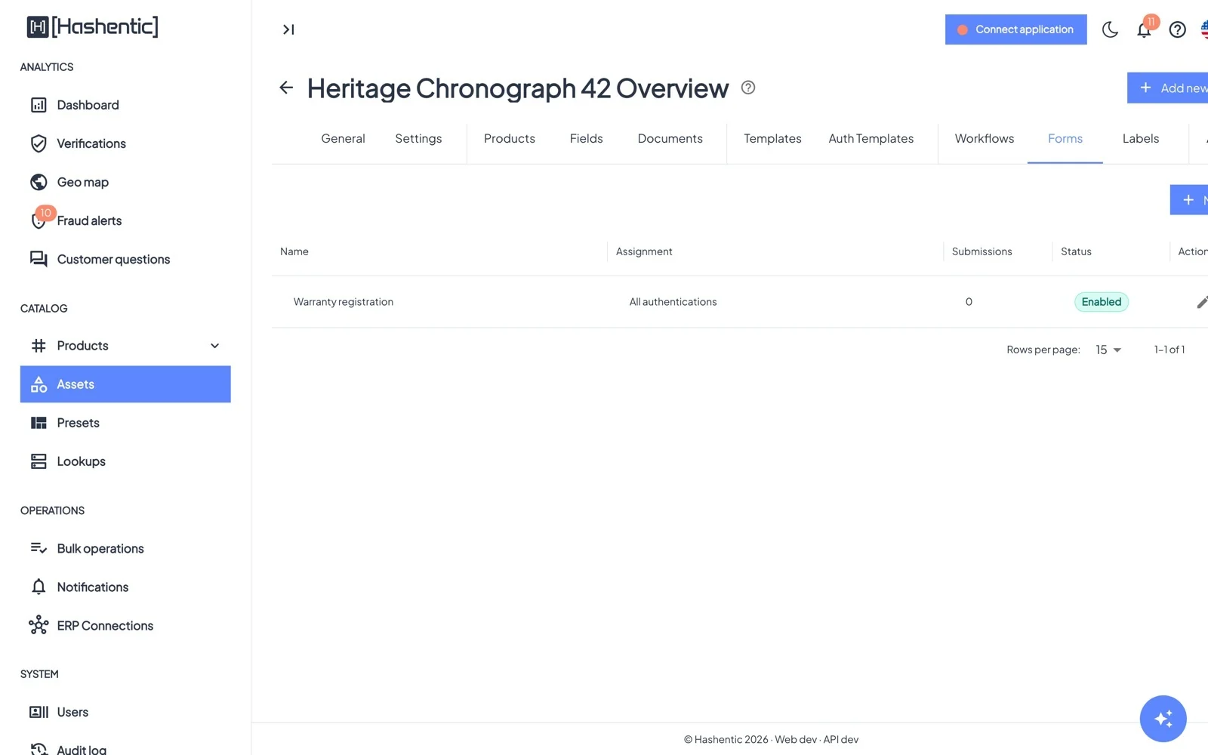Open Rows per page dropdown
Screen dimensions: 1208x755
point(1108,350)
